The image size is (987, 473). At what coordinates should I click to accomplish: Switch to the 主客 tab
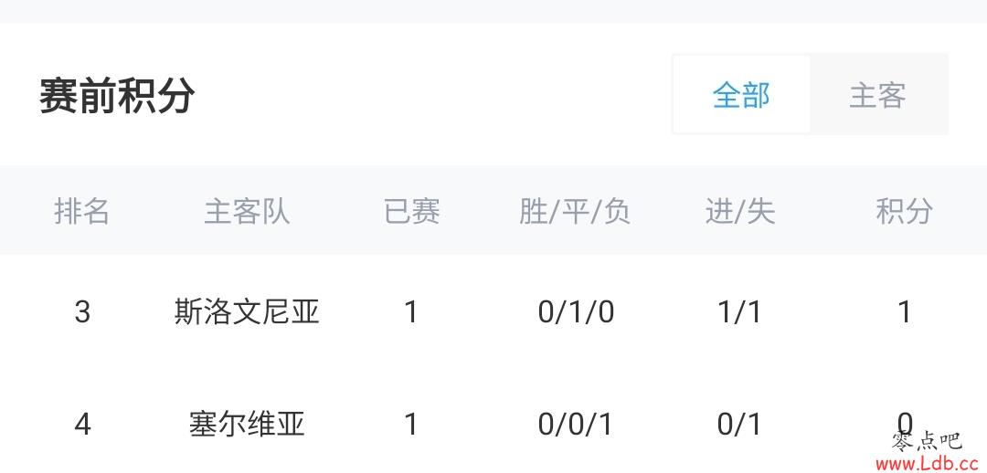point(878,95)
